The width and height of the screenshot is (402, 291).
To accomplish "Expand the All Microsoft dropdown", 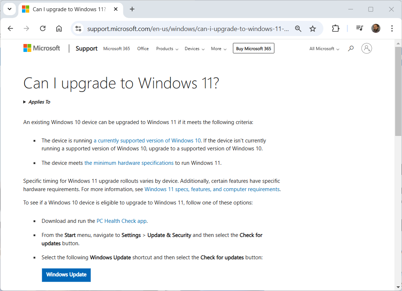I will click(324, 49).
